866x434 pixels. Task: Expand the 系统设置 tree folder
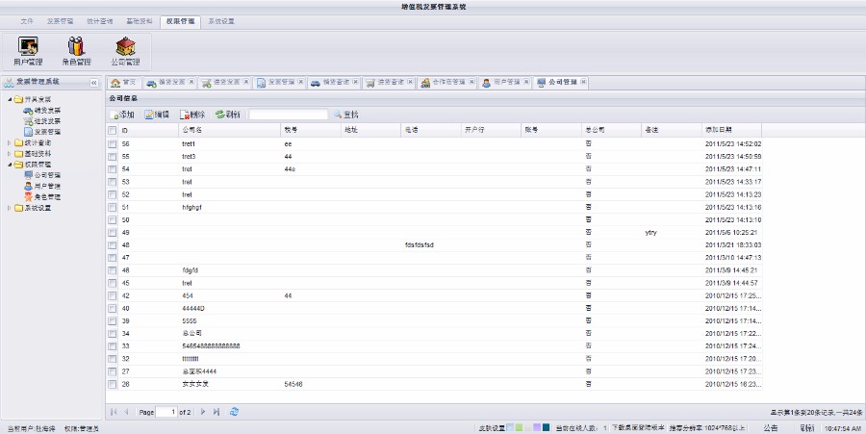coord(10,208)
